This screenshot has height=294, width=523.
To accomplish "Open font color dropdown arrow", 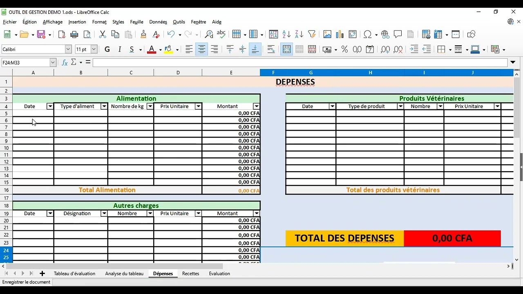I will [160, 50].
